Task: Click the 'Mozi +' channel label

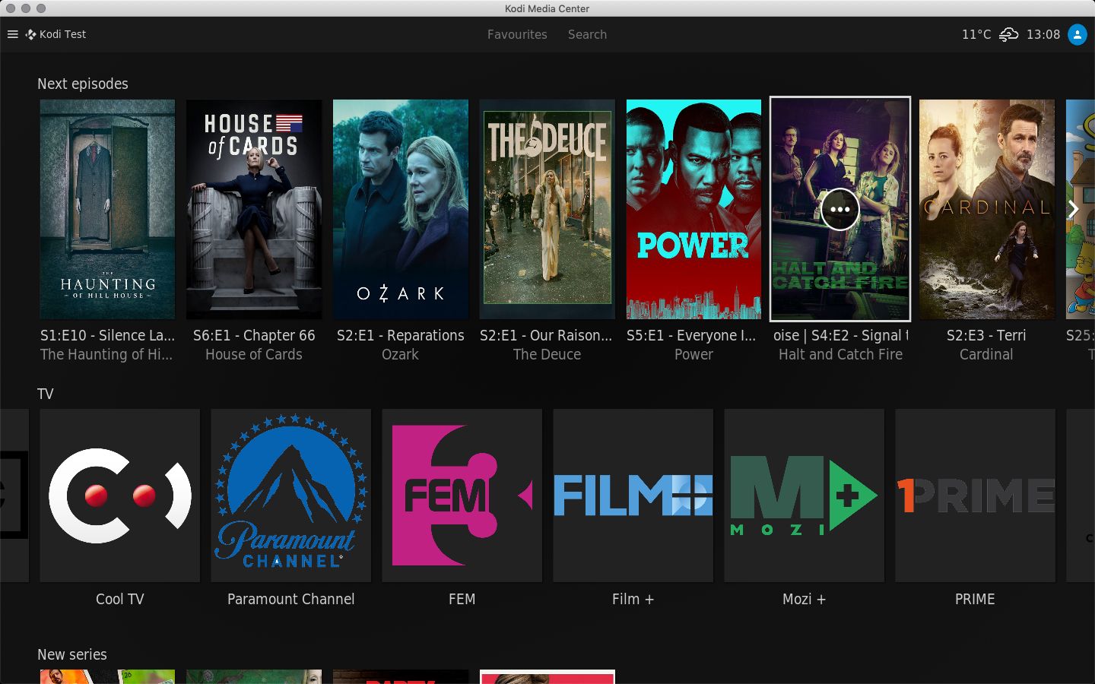Action: (805, 599)
